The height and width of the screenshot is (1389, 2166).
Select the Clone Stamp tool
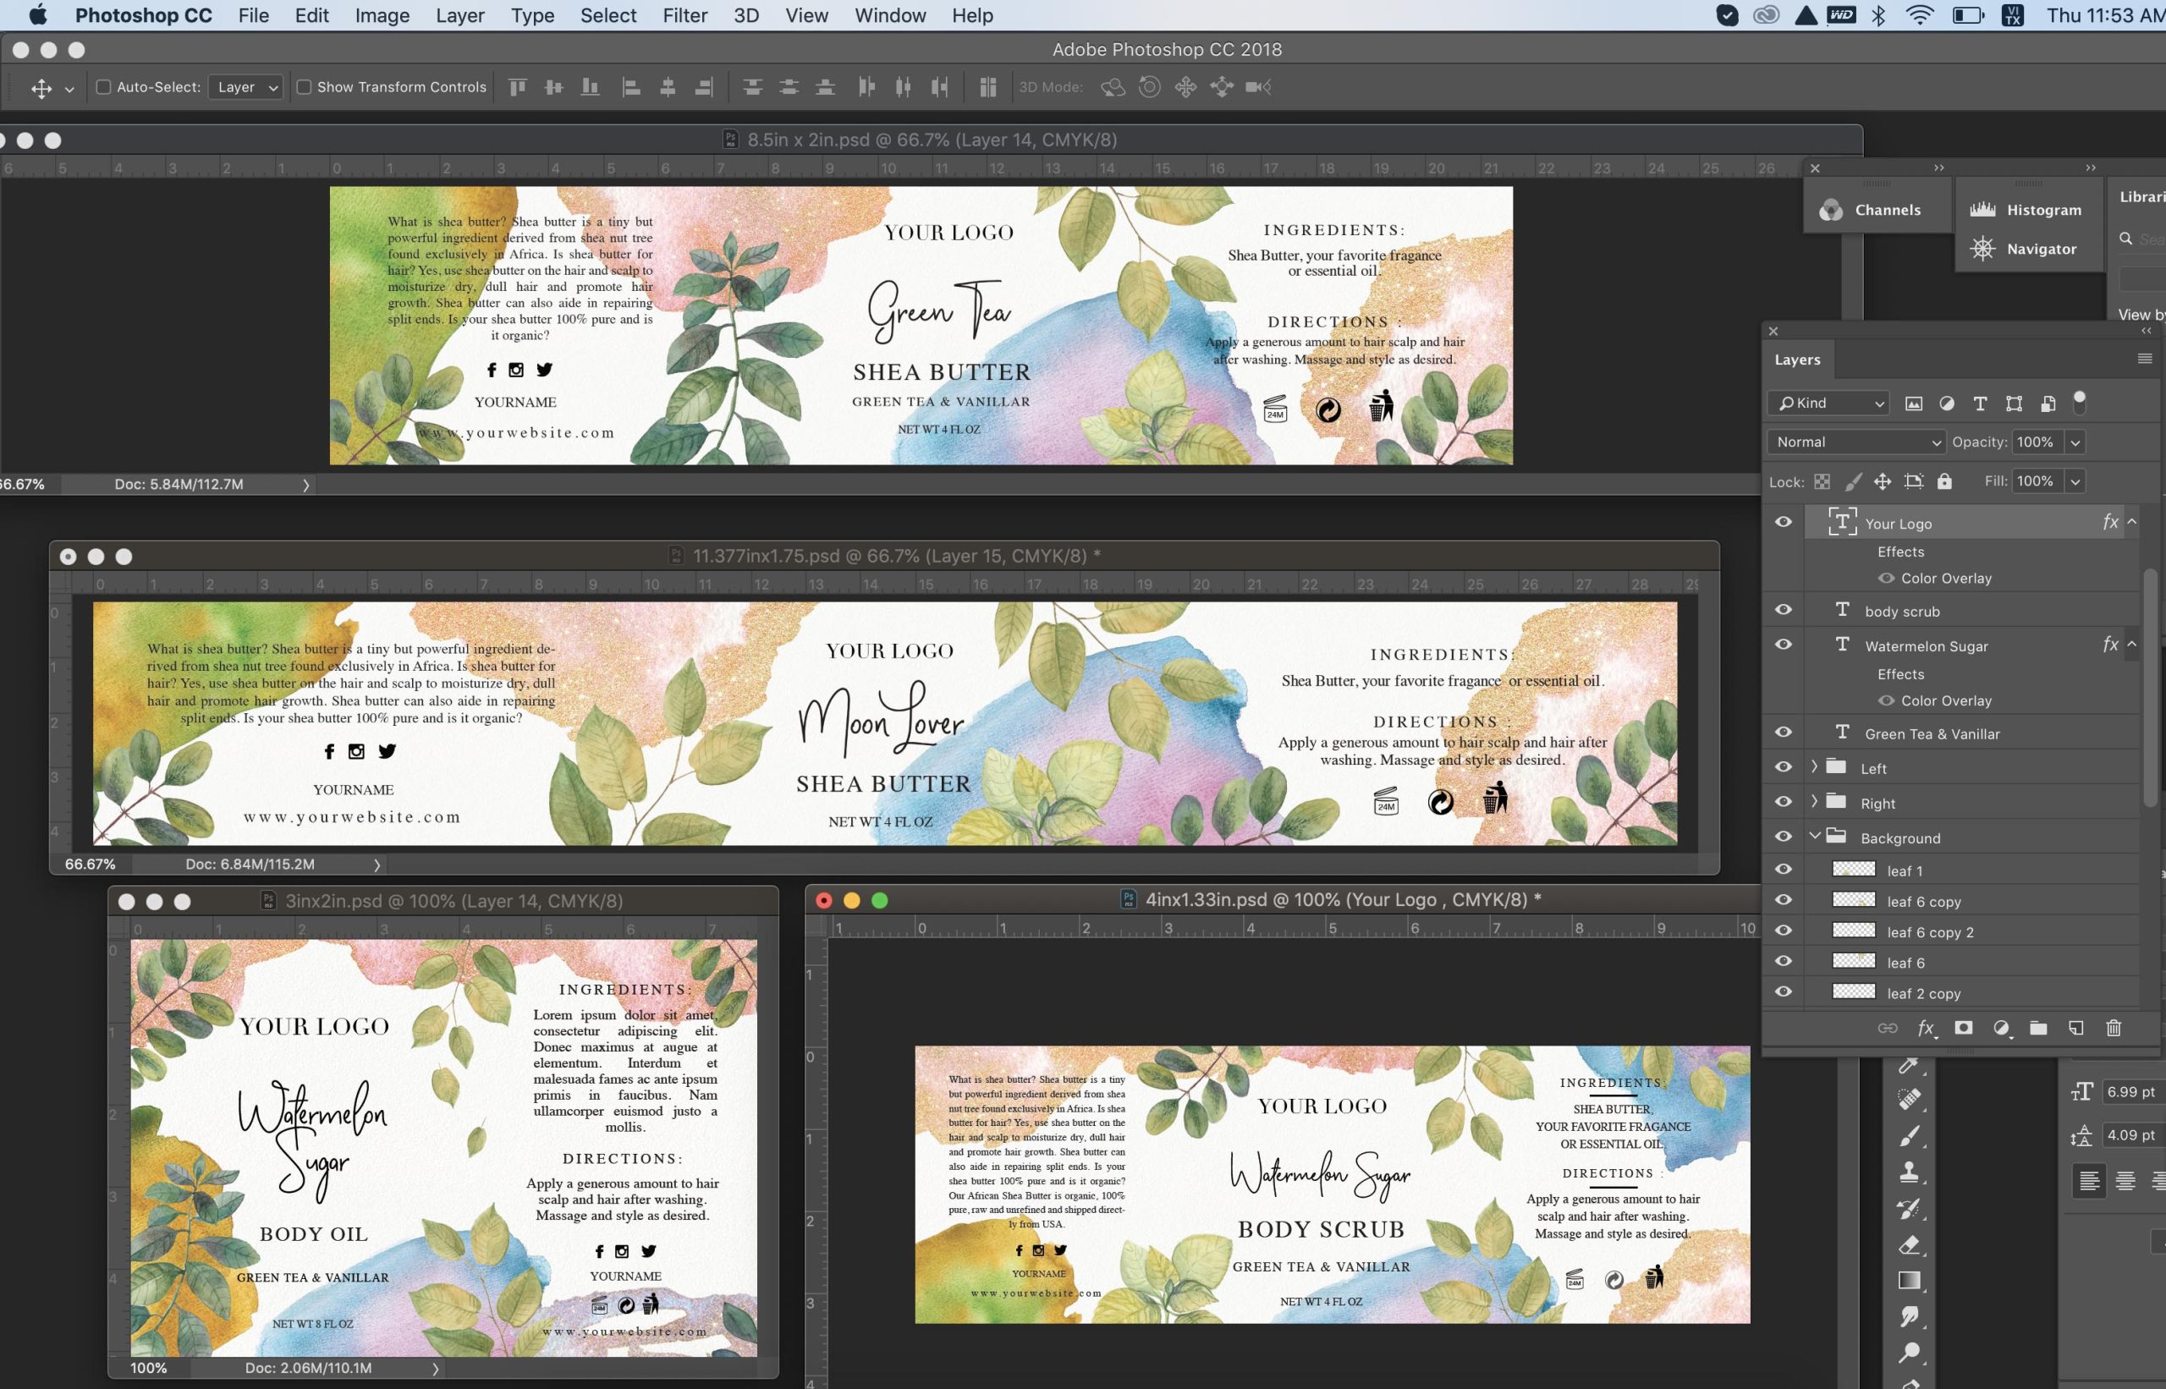[1909, 1172]
